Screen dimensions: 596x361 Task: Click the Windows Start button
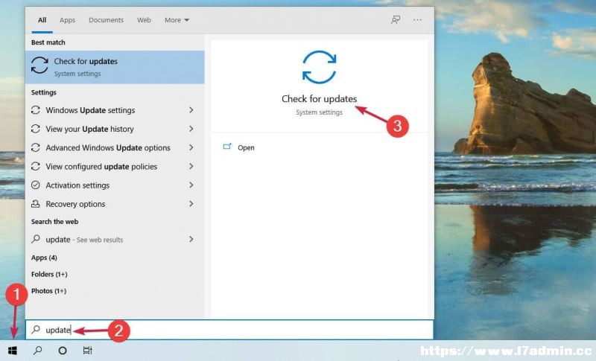[x=13, y=351]
